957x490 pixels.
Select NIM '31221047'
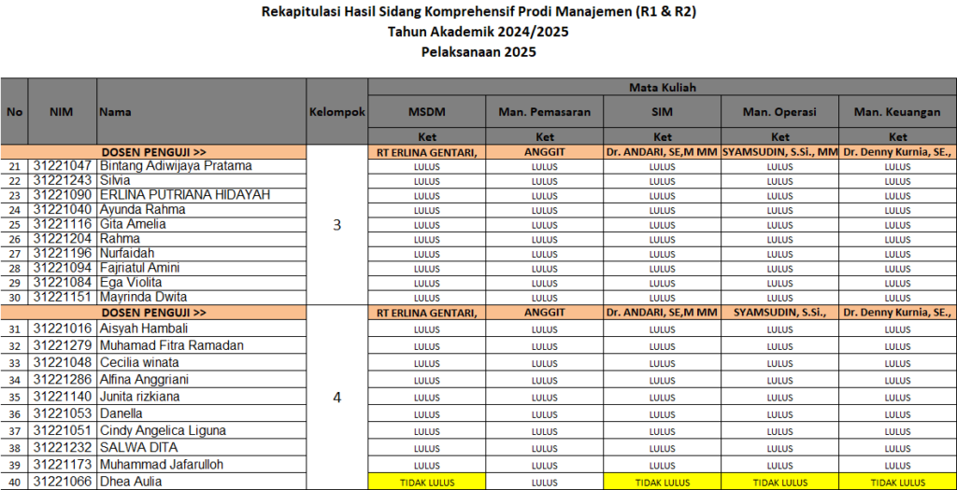coord(63,166)
